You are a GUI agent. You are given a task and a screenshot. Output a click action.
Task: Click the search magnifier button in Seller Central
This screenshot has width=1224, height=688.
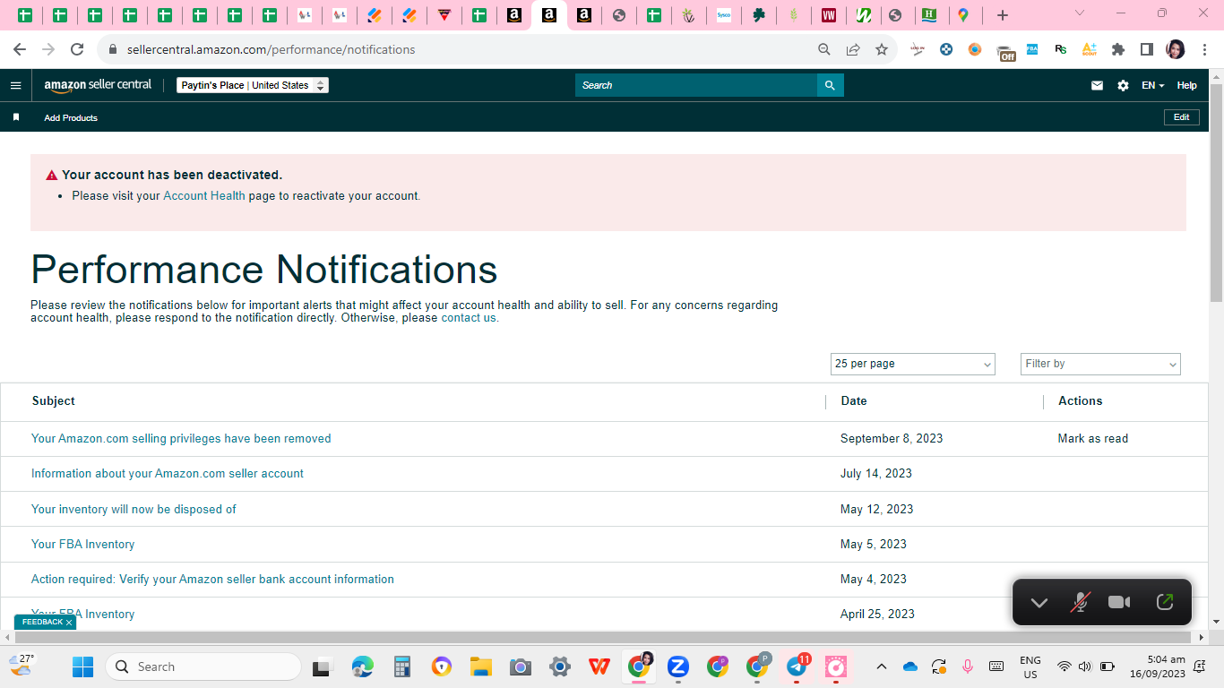(x=830, y=85)
